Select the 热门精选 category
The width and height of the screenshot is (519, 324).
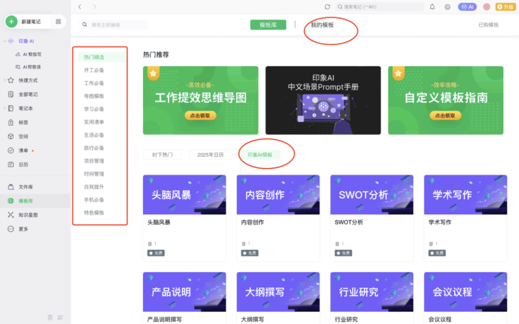pos(102,57)
